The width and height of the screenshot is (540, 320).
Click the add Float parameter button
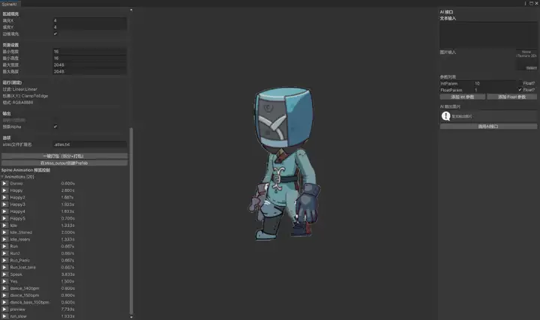pyautogui.click(x=511, y=97)
